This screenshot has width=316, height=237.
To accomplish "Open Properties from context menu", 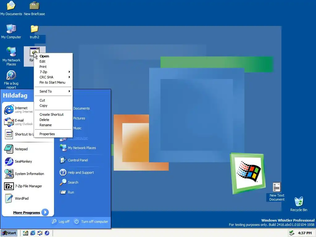I will click(53, 134).
